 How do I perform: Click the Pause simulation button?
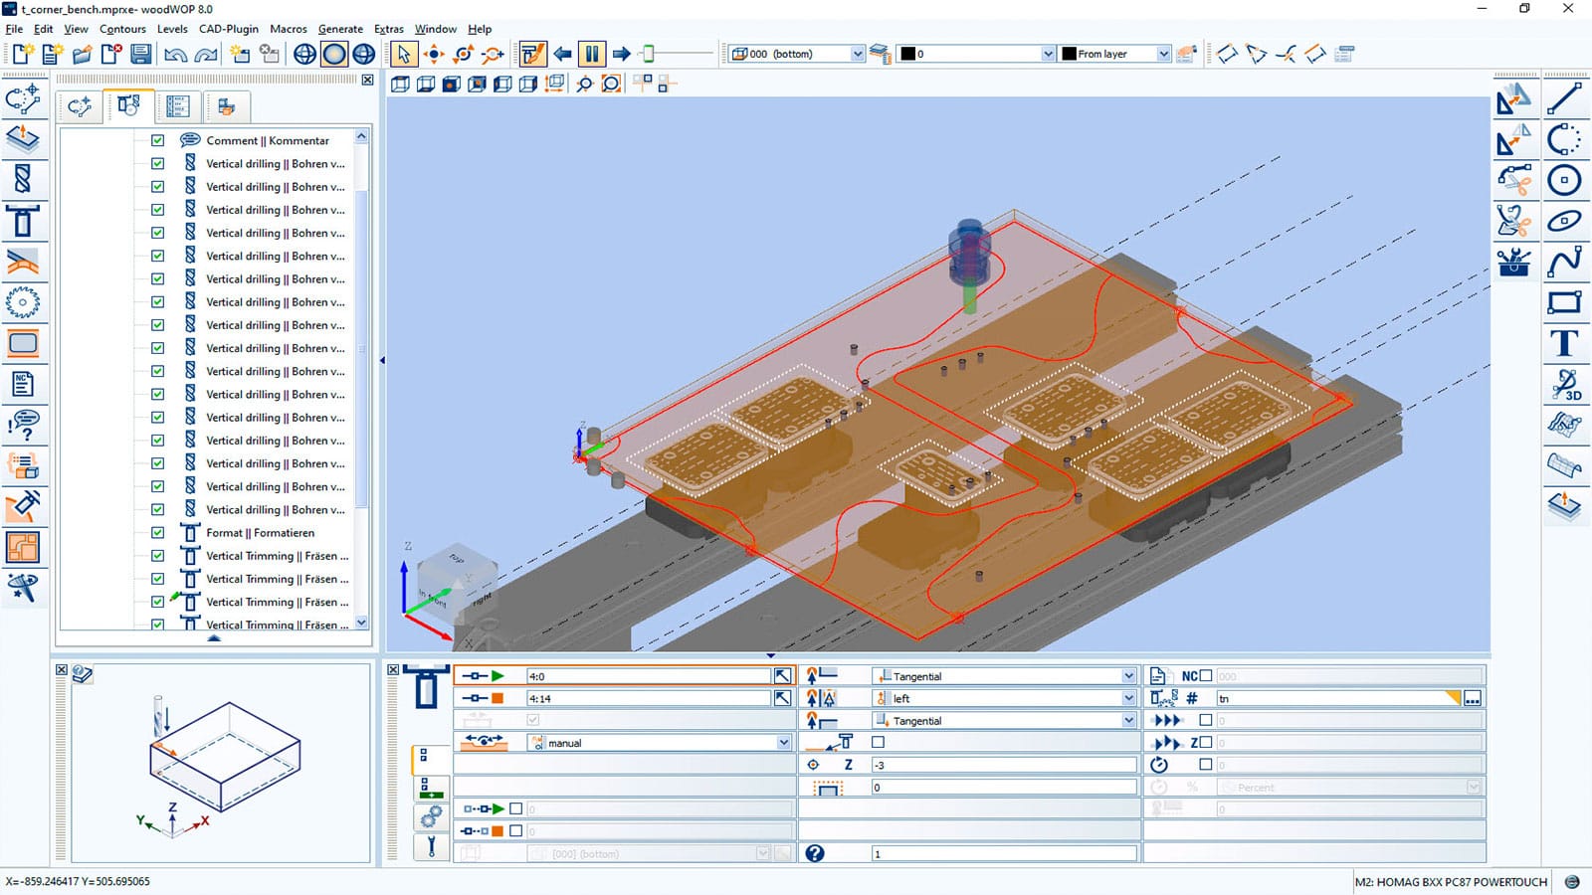591,54
